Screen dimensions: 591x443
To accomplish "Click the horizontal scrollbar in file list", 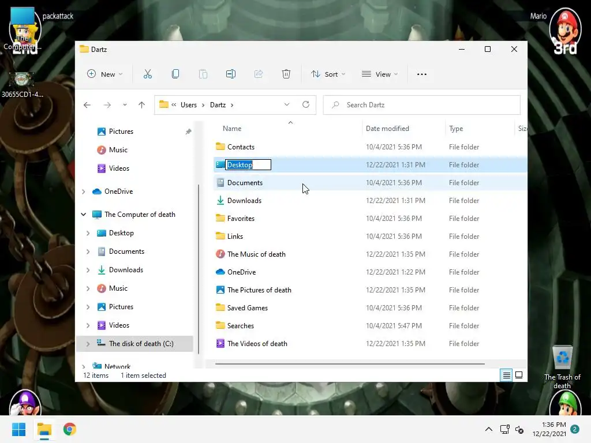I will (x=350, y=364).
